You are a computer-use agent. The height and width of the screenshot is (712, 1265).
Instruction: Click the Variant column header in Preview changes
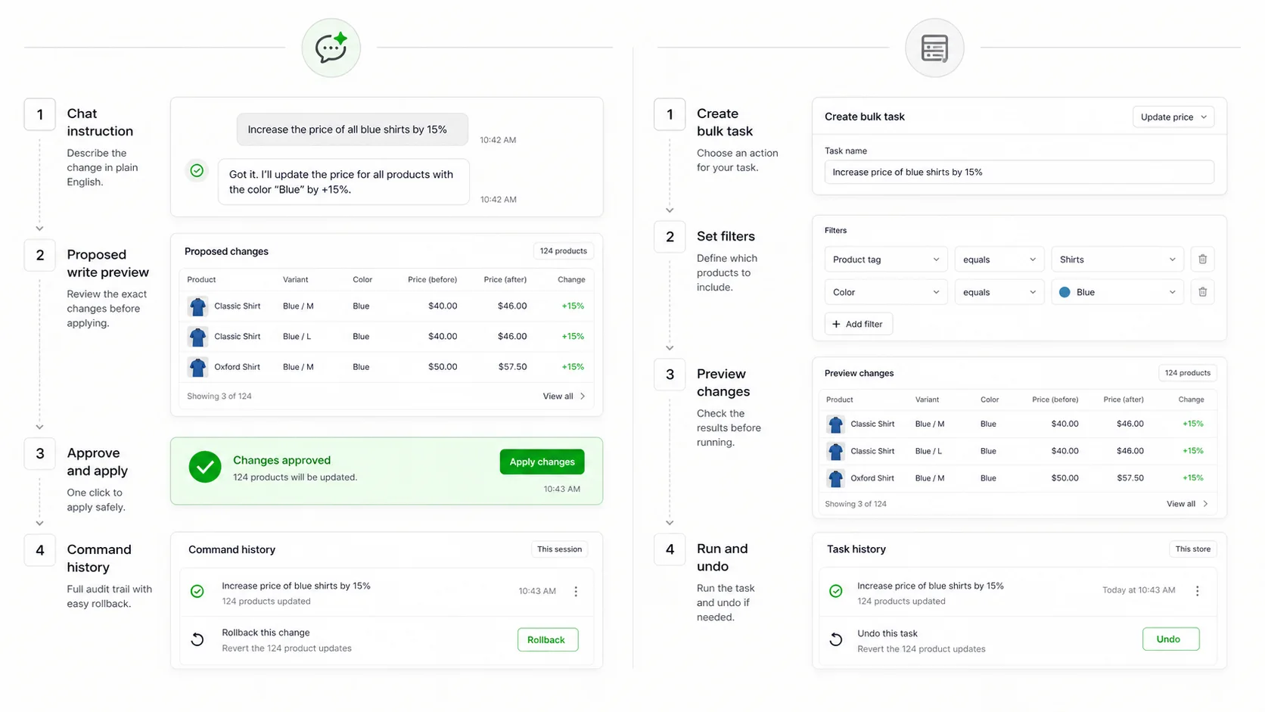tap(927, 400)
